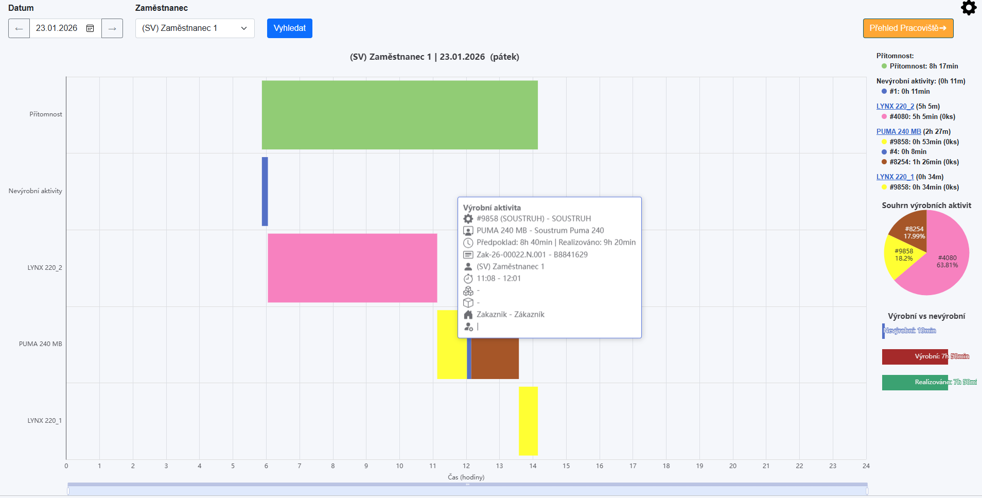Open the PUMA 240 MB workplace link
Image resolution: width=982 pixels, height=498 pixels.
click(x=899, y=131)
